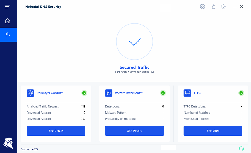
Task: Click the scan refresh icon at top
Action: (x=203, y=7)
